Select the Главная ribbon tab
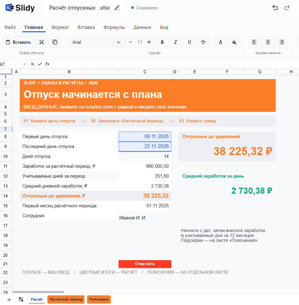 click(x=34, y=27)
